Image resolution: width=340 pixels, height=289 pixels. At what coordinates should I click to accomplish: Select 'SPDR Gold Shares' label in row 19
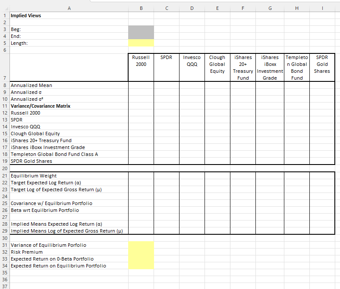tap(69, 161)
